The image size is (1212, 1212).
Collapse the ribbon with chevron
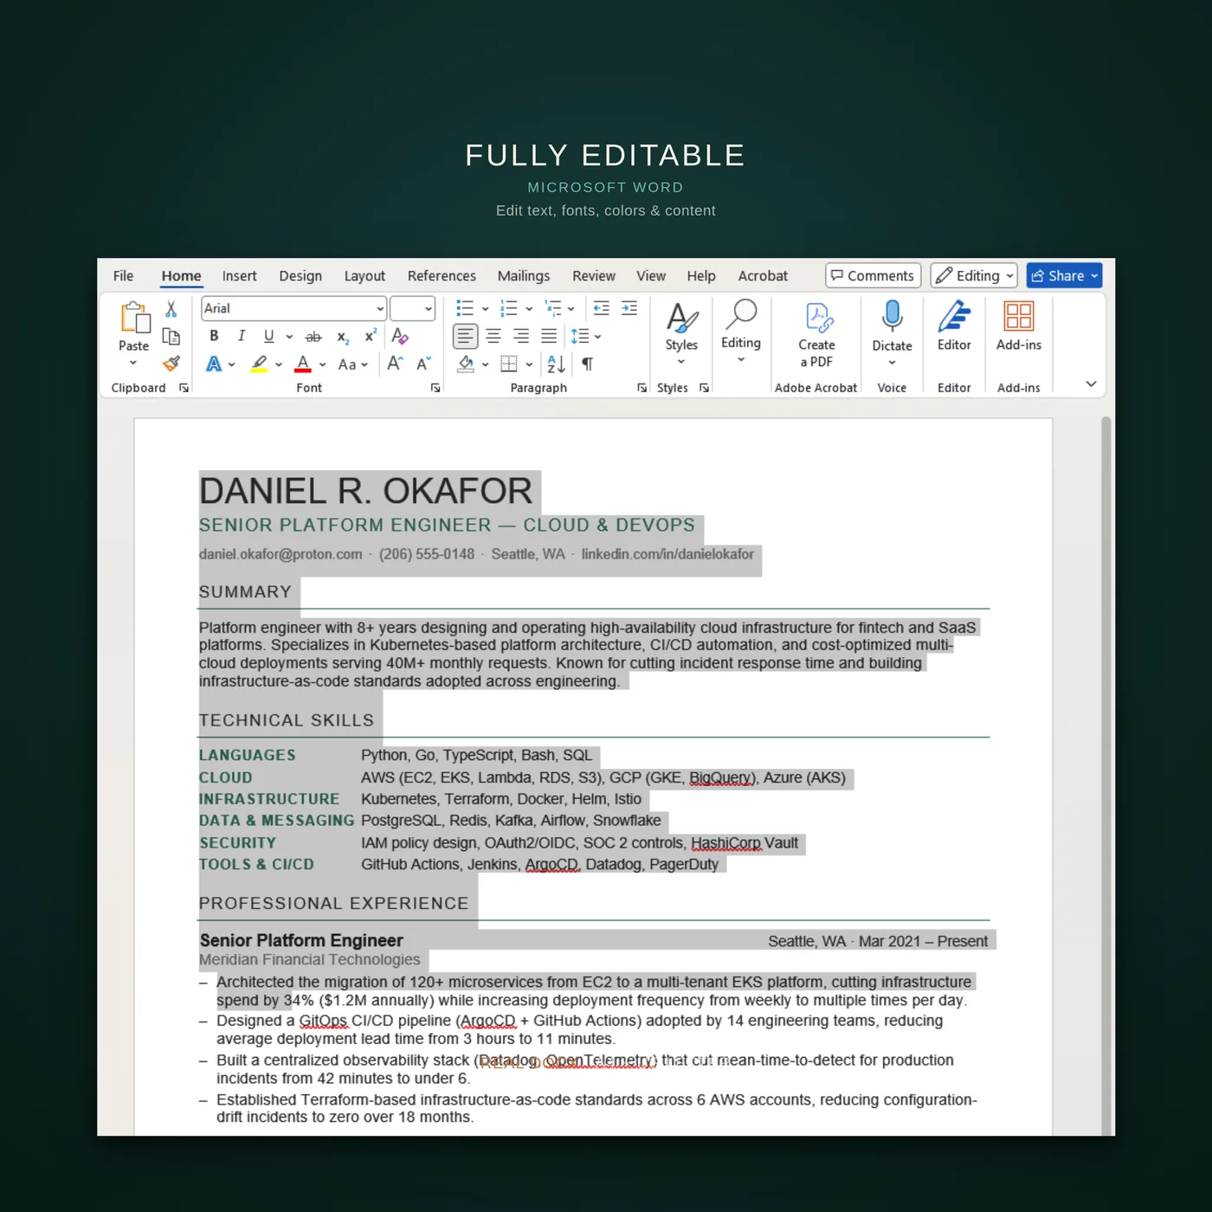1091,384
